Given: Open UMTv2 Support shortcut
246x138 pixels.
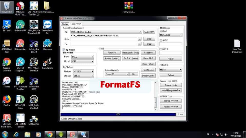Looking at the screenshot, I should (20, 65).
